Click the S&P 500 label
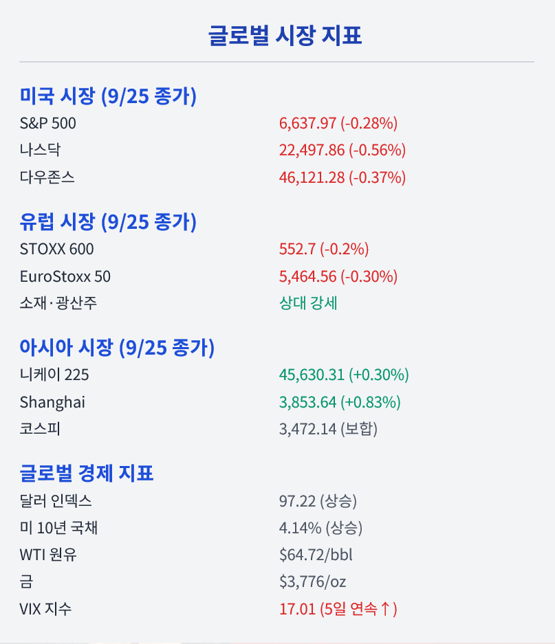This screenshot has width=555, height=644. (x=48, y=124)
